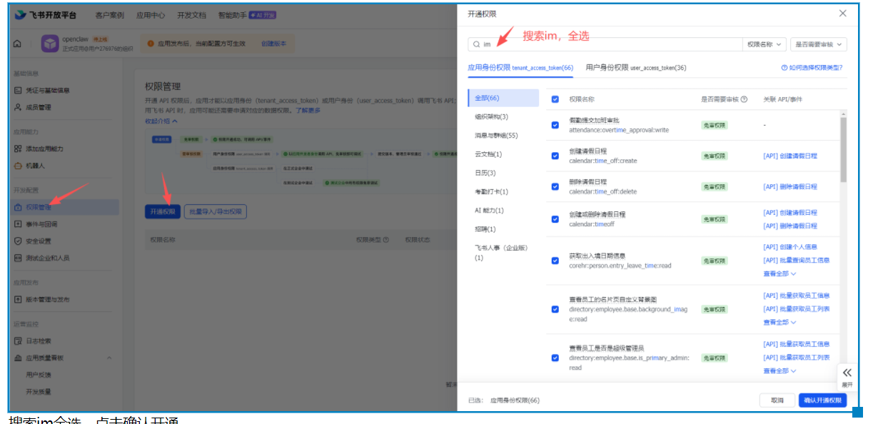Open the 是否需要审核 filter dropdown
The image size is (878, 424).
[819, 44]
